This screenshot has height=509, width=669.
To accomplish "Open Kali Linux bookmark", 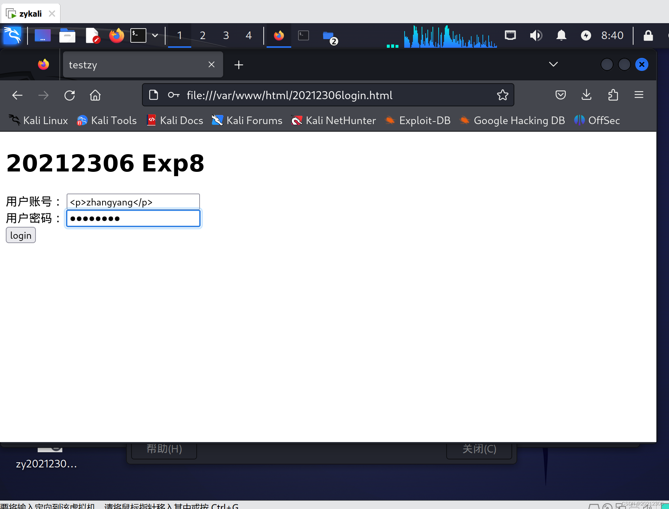I will click(38, 120).
